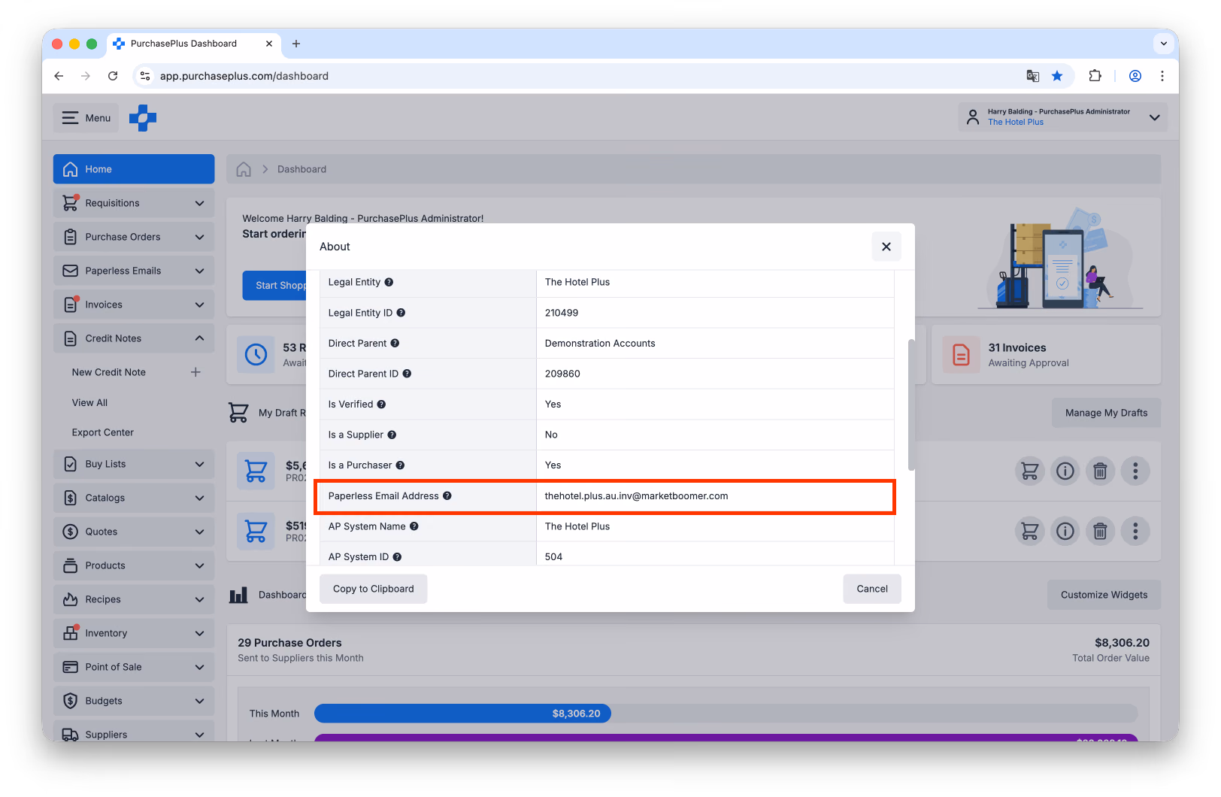
Task: Open the Menu hamburger button
Action: (86, 118)
